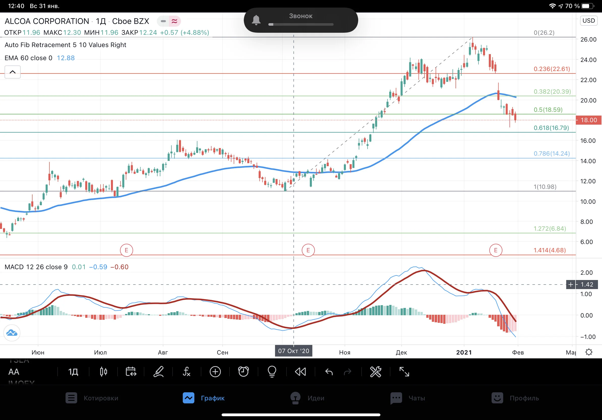Screen dimensions: 602x420
Task: Tap the gray dash status pill next to the symbol
Action: pyautogui.click(x=163, y=21)
